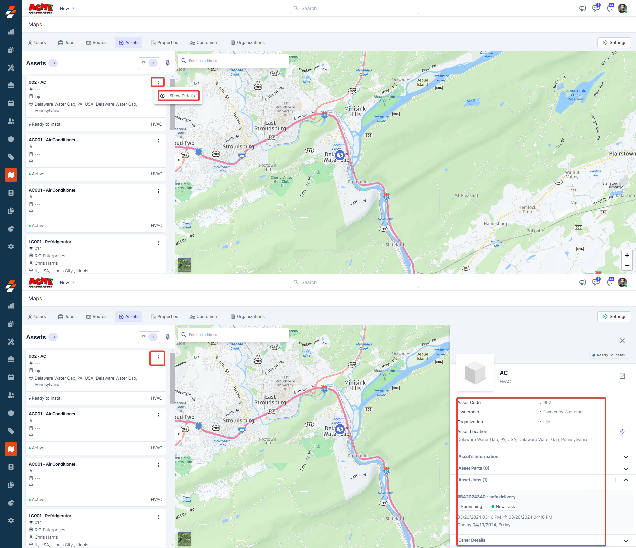Switch to the Properties tab
Image resolution: width=636 pixels, height=548 pixels.
tap(164, 43)
